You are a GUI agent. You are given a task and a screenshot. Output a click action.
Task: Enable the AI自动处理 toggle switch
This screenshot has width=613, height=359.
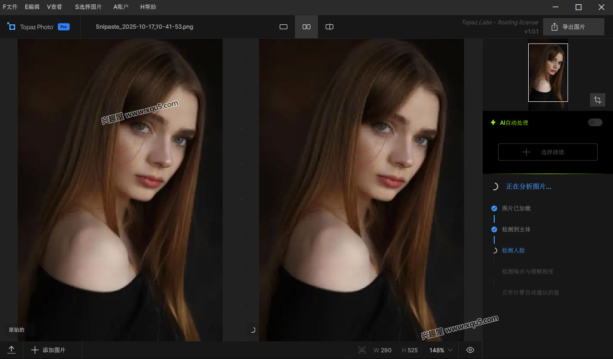(595, 122)
